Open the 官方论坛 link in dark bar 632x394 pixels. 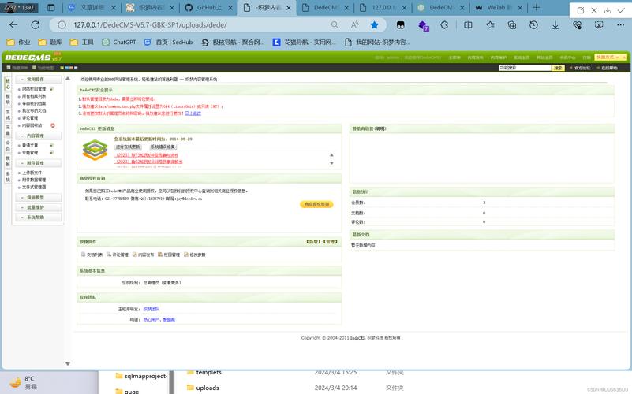(x=580, y=68)
